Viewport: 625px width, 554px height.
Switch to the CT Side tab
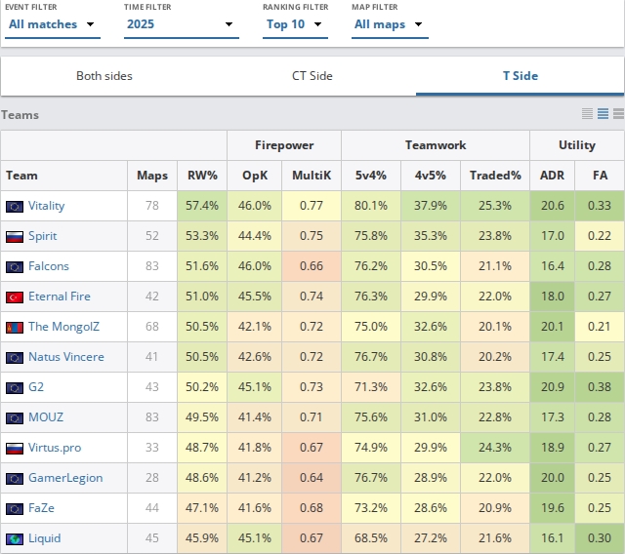click(x=312, y=76)
